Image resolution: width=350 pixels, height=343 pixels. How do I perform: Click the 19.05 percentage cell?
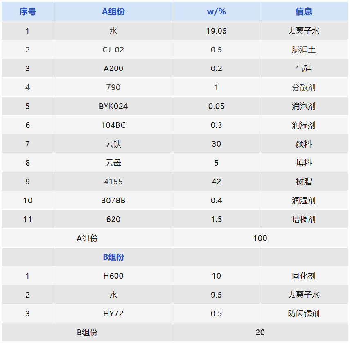216,31
